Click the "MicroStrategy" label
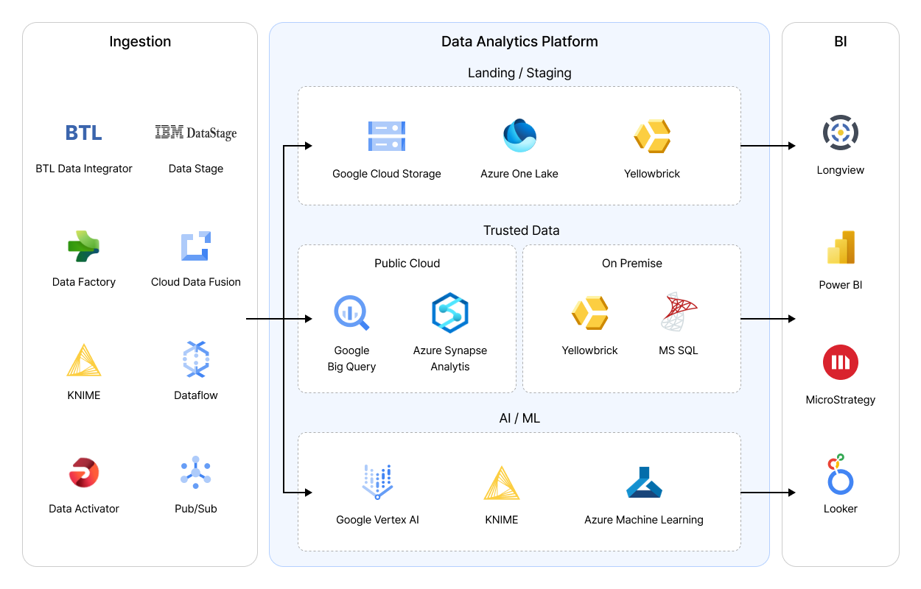This screenshot has width=921, height=589. pyautogui.click(x=841, y=400)
